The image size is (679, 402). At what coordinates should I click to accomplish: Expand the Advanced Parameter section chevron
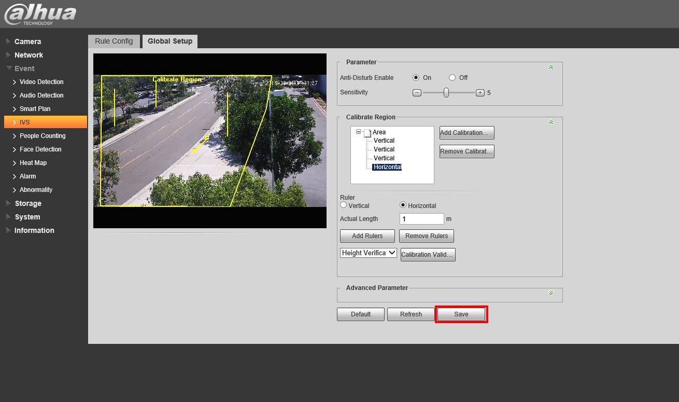550,293
